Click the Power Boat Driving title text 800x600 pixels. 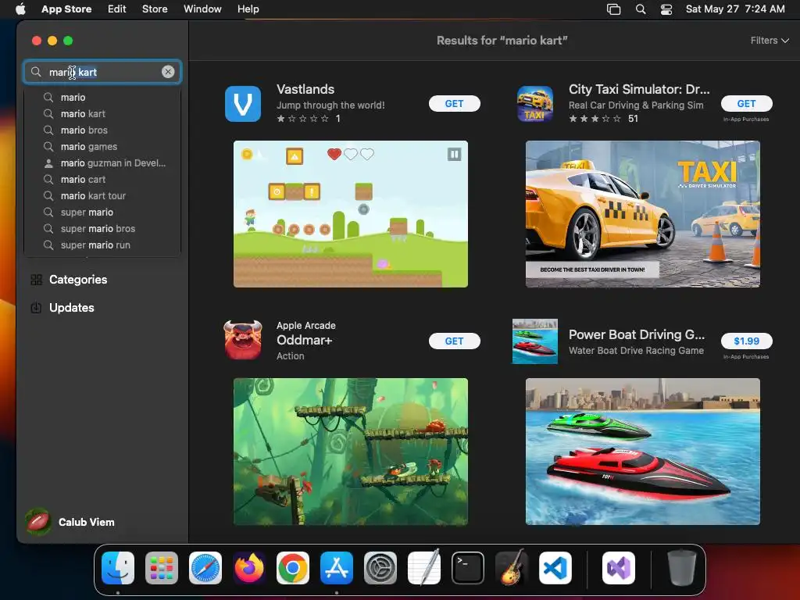tap(637, 334)
